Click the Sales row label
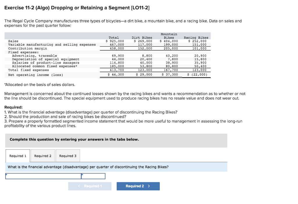This screenshot has width=298, height=204. pyautogui.click(x=13, y=41)
